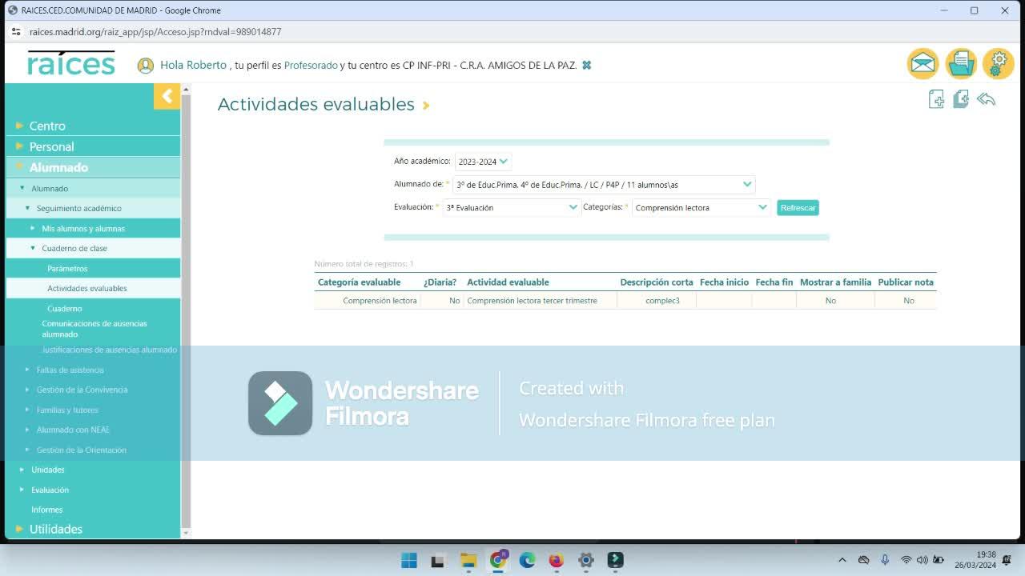Open the Categorías dropdown showing Comprensión lectora
This screenshot has height=576, width=1025.
click(x=701, y=207)
